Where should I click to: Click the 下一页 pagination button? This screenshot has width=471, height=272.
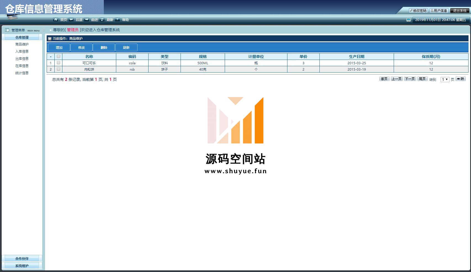tap(410, 79)
